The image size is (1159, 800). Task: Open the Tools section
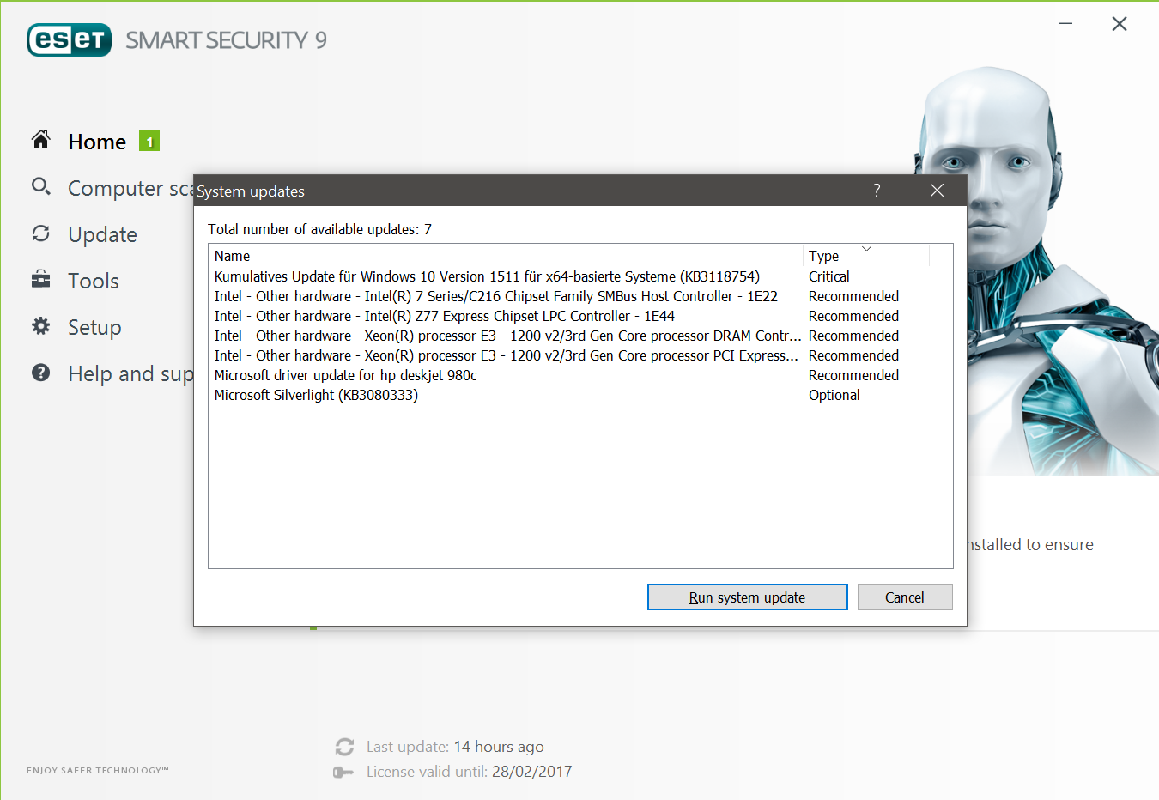coord(94,281)
